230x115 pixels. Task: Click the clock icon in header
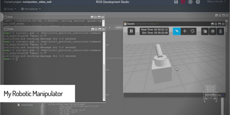(198, 2)
